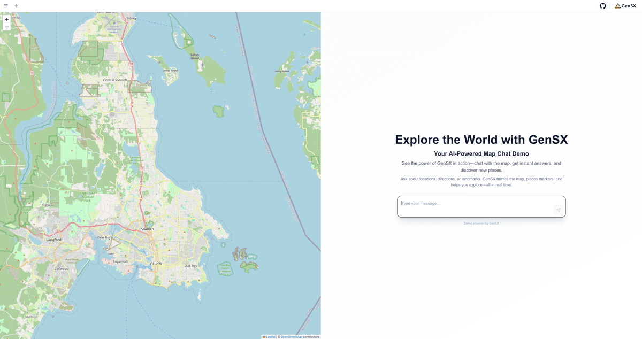642x339 pixels.
Task: Open the hamburger sidebar menu
Action: pos(6,6)
